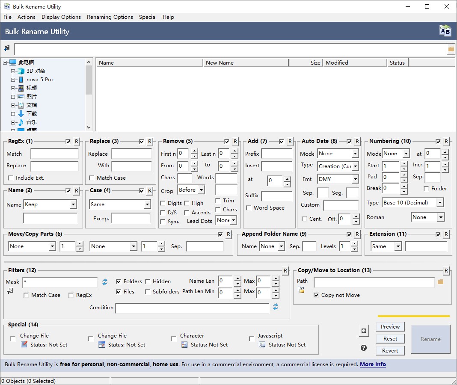This screenshot has width=457, height=385.
Task: Click the expand panel icon above help icon
Action: pyautogui.click(x=364, y=331)
